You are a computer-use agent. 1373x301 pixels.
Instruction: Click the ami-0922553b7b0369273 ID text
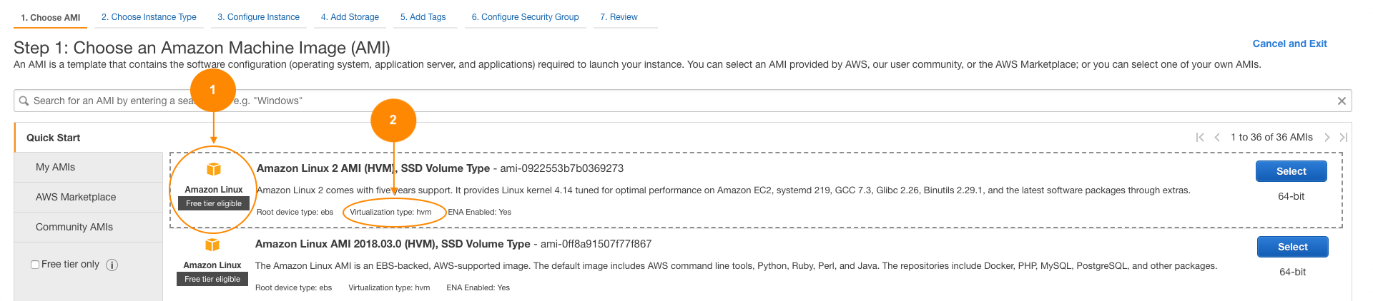click(x=562, y=168)
